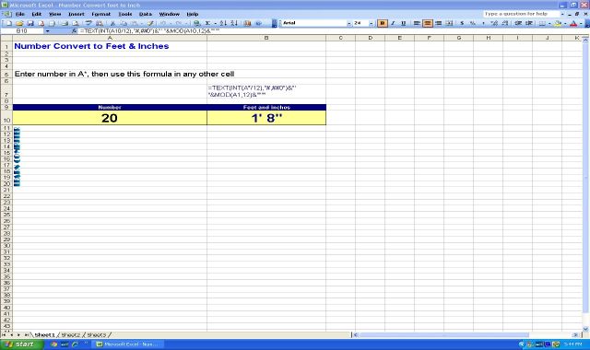Open the Fill Color yellow swatch
Screen dimensions: 590x350
(558, 23)
